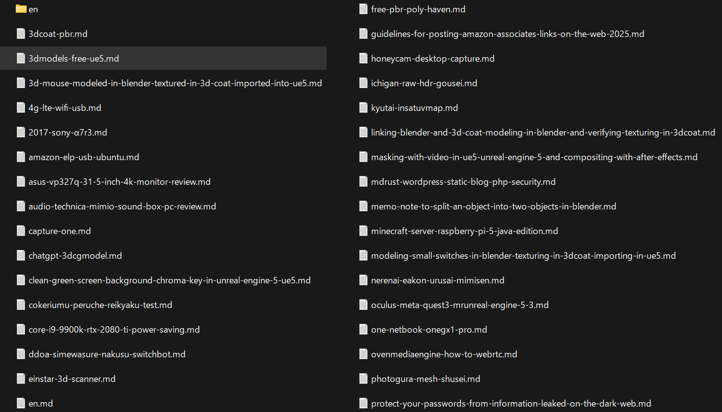Click the photogura-mesh-shusei.md file icon
This screenshot has height=412, width=722.
coord(363,378)
